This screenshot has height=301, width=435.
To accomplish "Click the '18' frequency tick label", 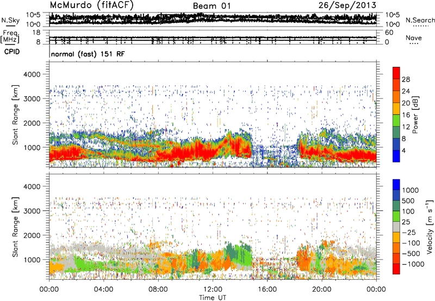I will [x=36, y=33].
